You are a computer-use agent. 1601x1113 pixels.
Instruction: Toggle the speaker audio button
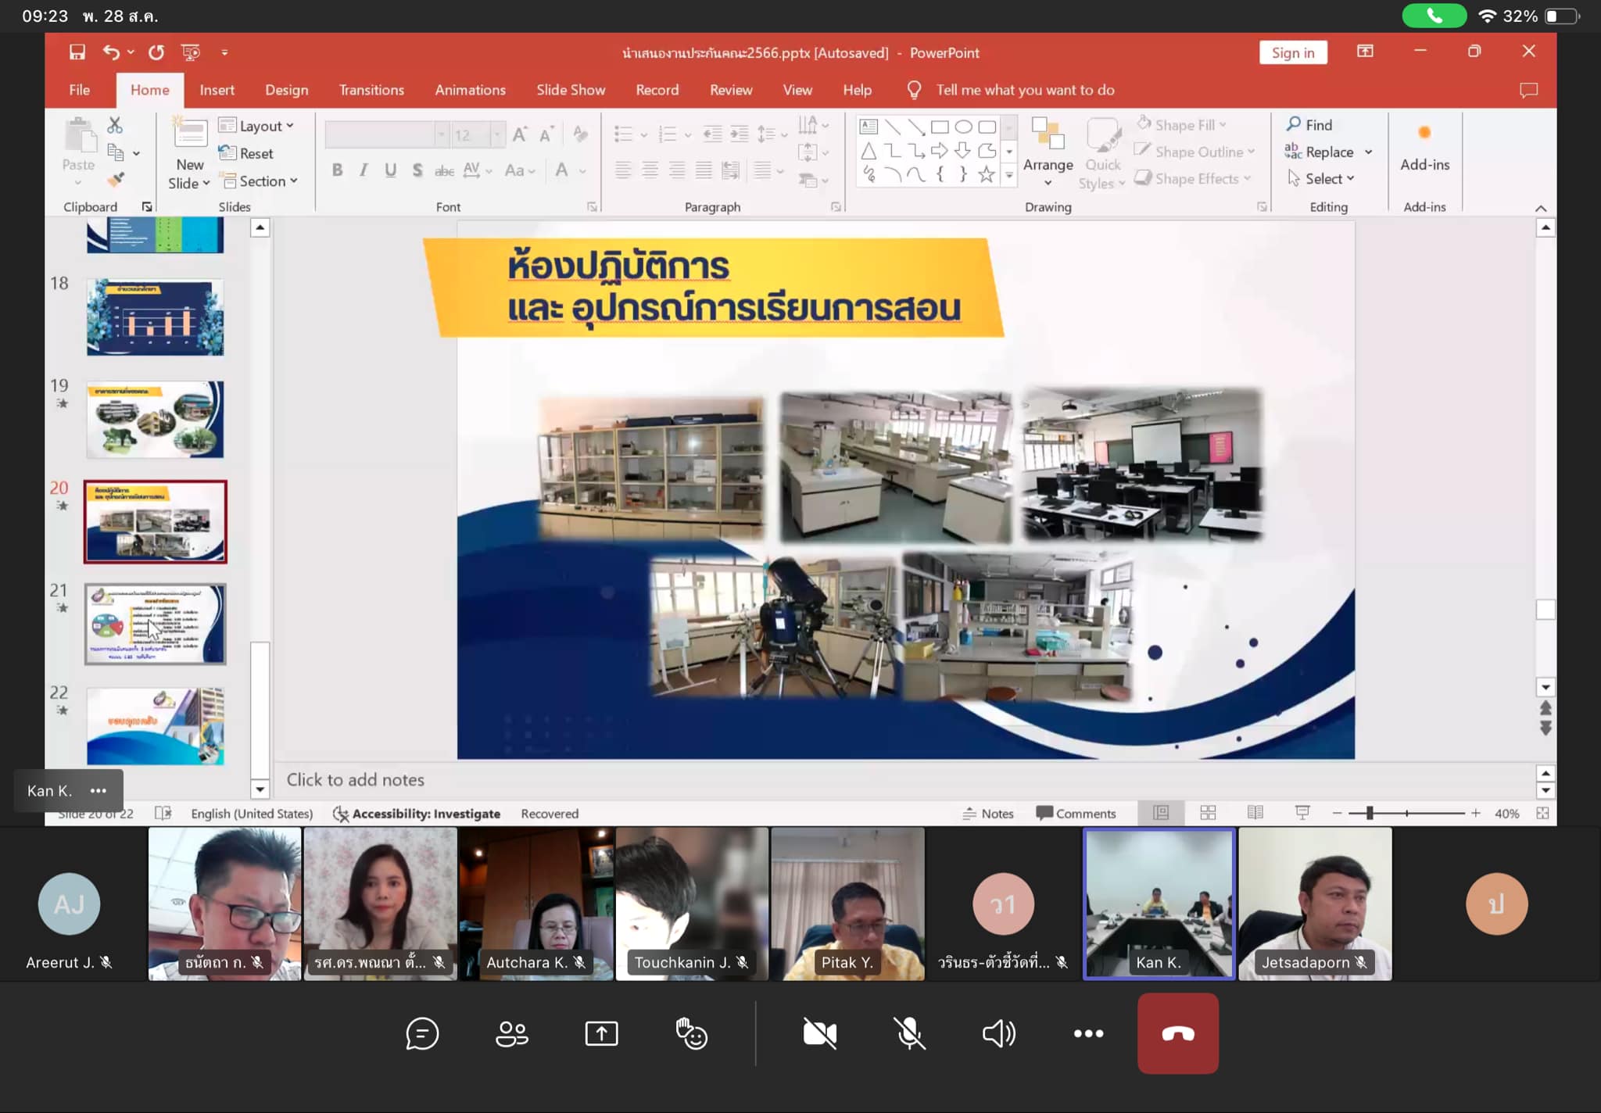click(998, 1033)
